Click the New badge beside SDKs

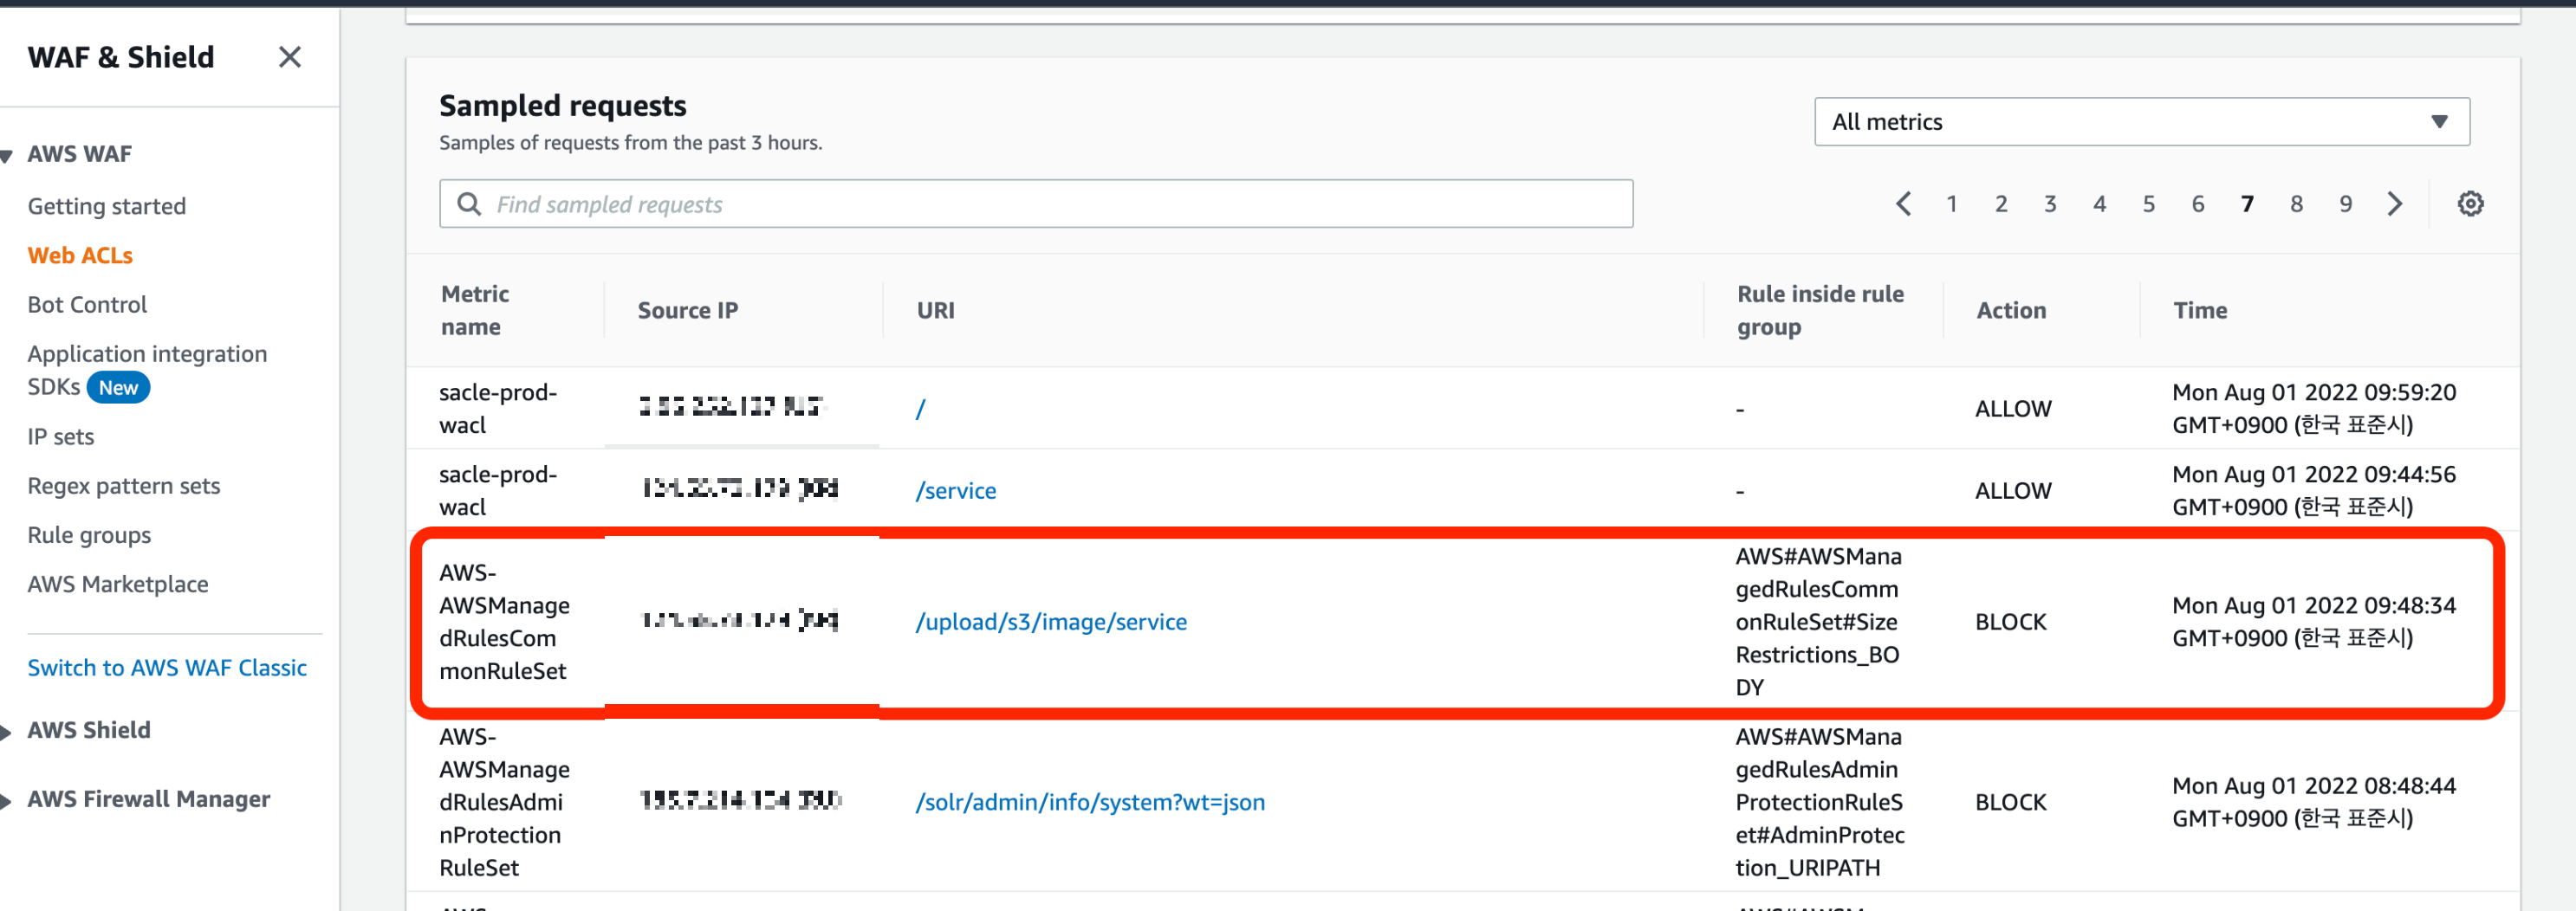click(x=118, y=388)
